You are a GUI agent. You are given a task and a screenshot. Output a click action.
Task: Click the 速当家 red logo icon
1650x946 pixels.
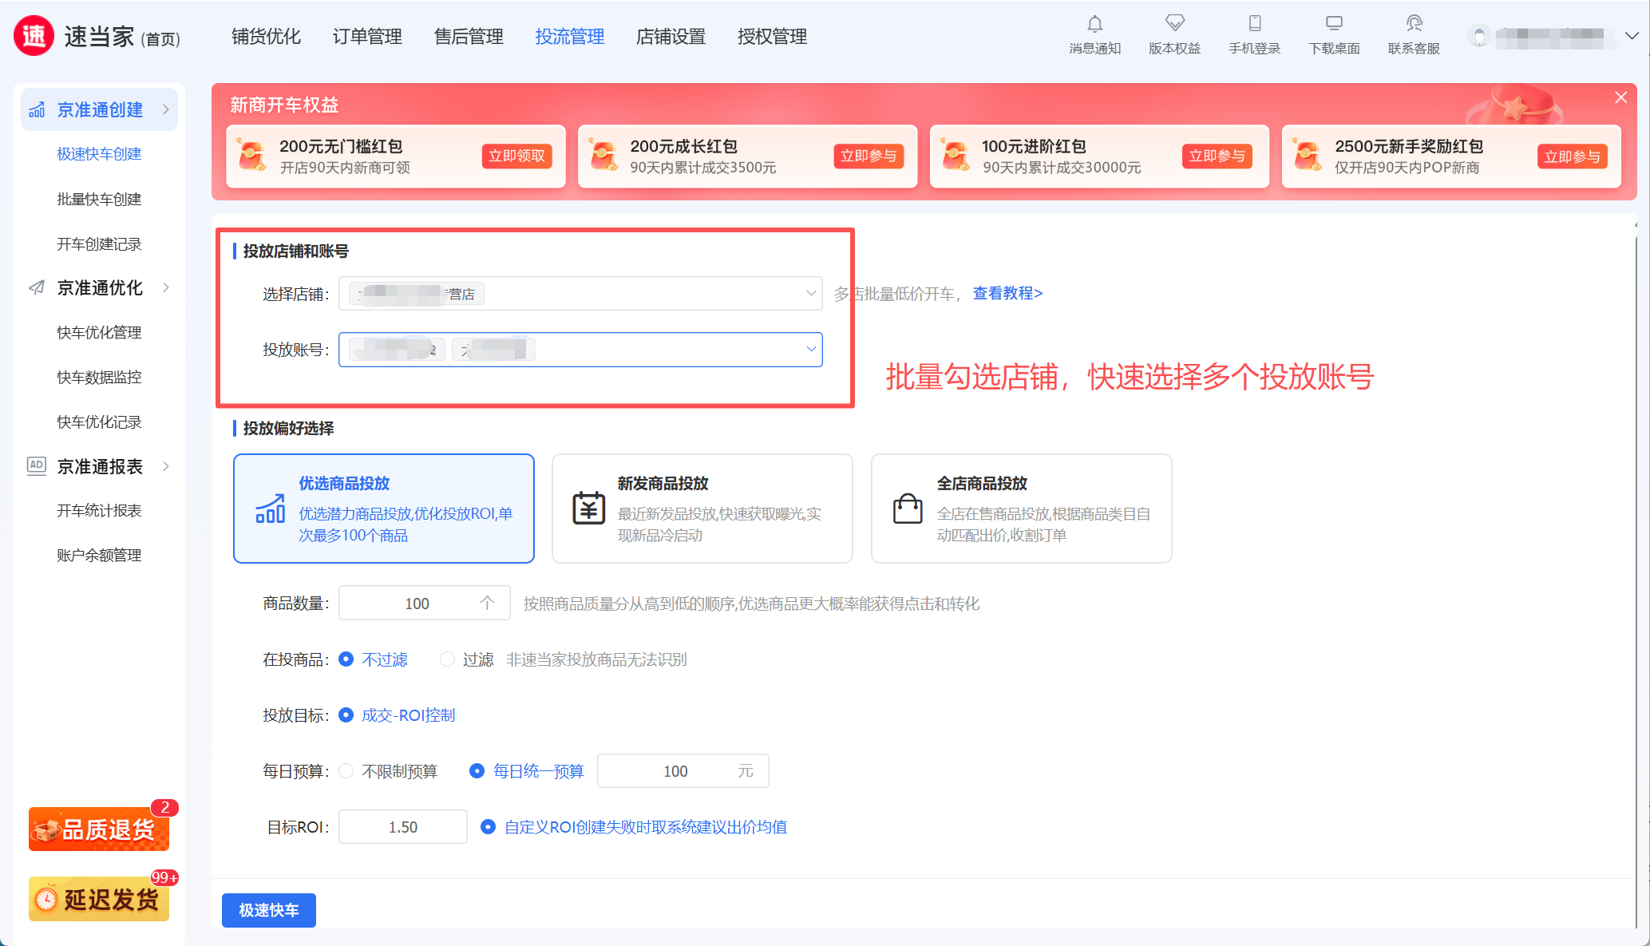point(34,36)
